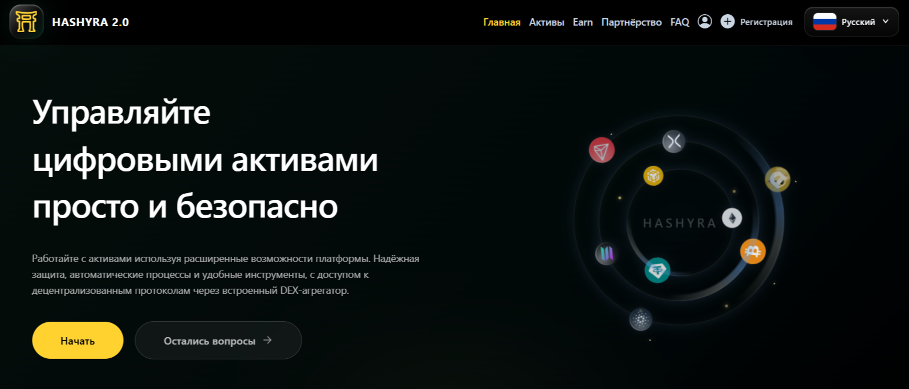This screenshot has width=909, height=389.
Task: Click the HASHYRA torii gate logo
Action: click(26, 22)
